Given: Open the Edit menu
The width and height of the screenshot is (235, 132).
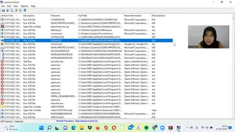Looking at the screenshot, I should (9, 6).
